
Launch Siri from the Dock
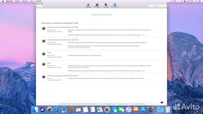(42, 109)
